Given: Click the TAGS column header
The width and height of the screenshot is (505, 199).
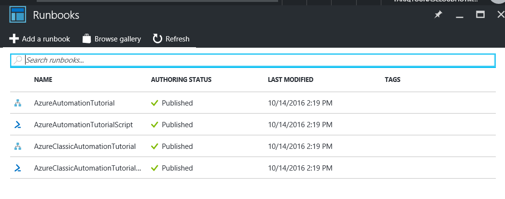Looking at the screenshot, I should pos(393,80).
